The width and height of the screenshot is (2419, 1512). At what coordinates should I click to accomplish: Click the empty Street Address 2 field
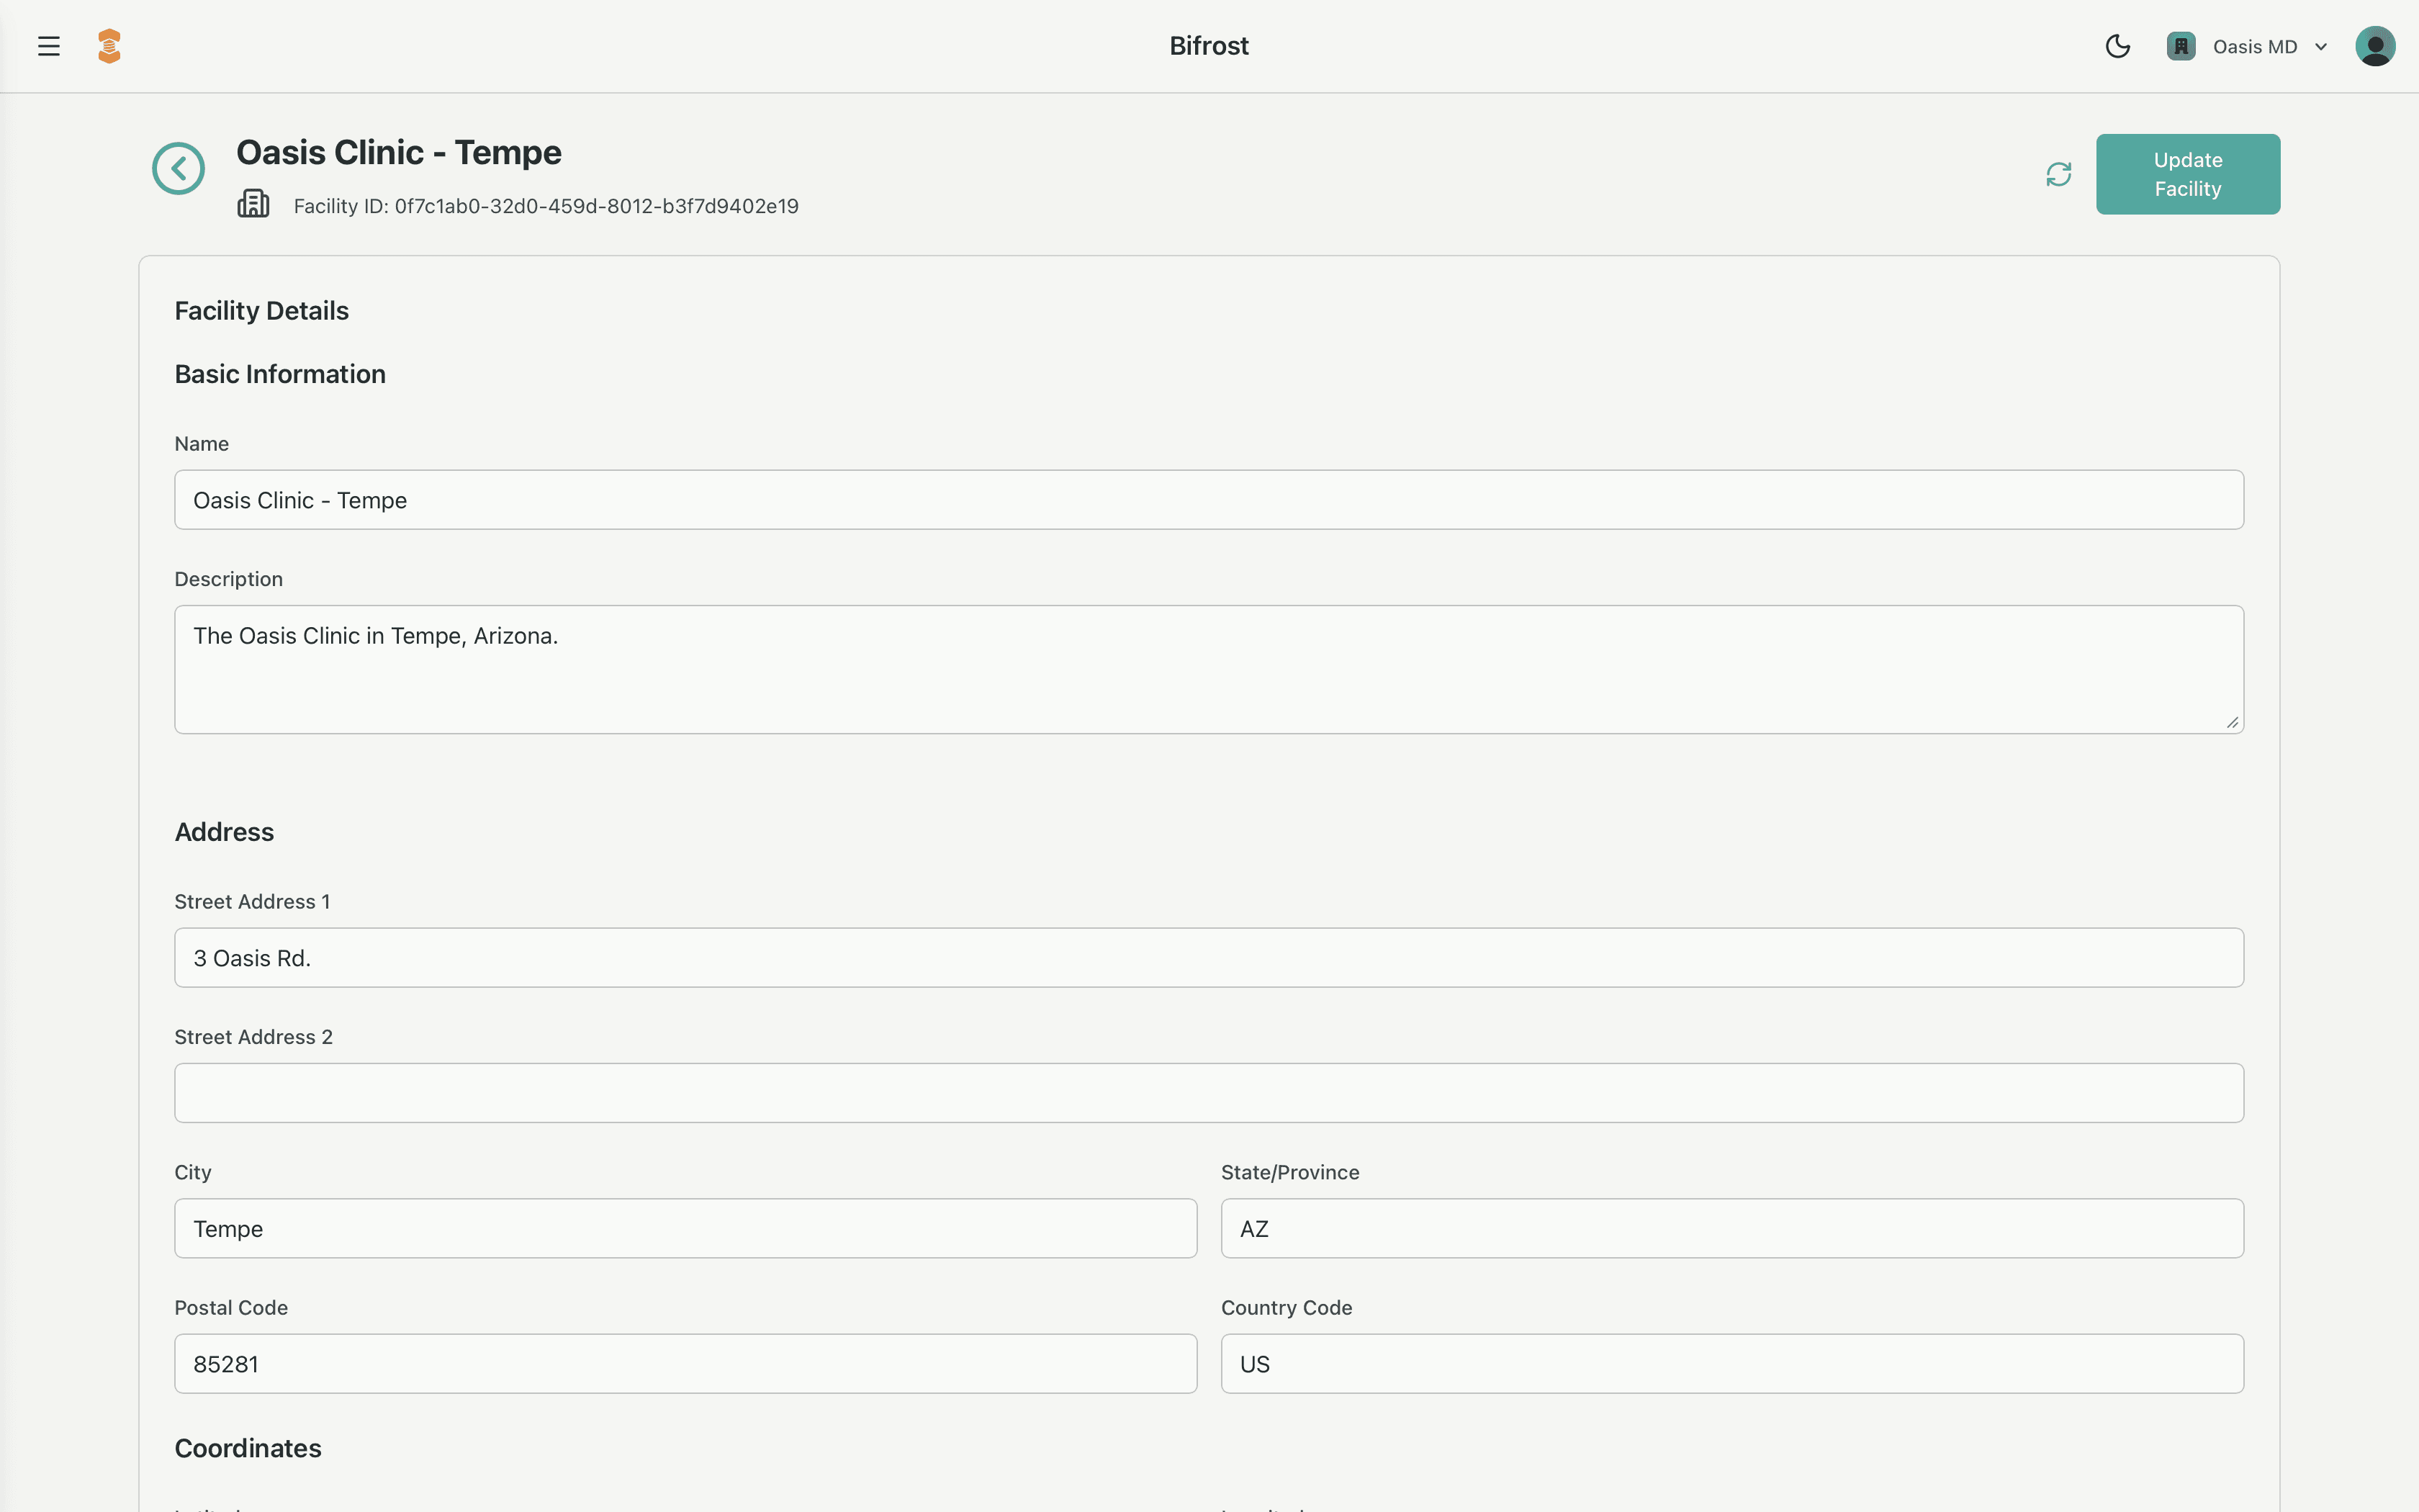(1209, 1092)
